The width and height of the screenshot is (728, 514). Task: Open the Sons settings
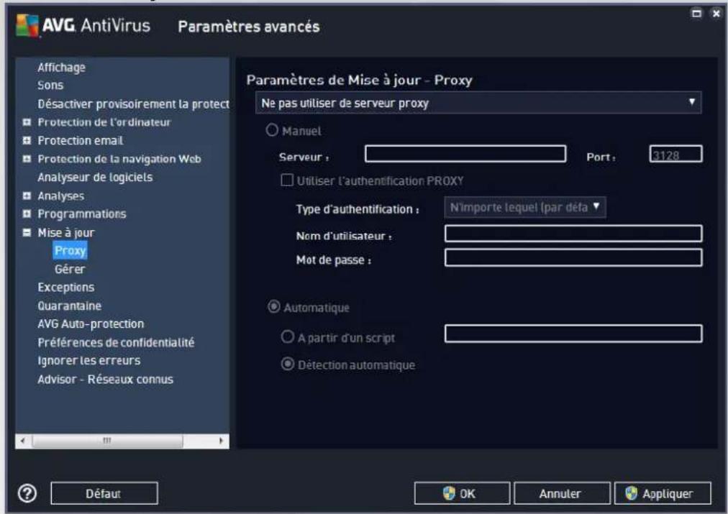[x=50, y=86]
